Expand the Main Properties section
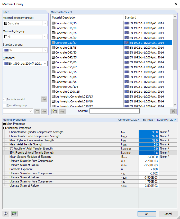180x219 pixels. 4,124
